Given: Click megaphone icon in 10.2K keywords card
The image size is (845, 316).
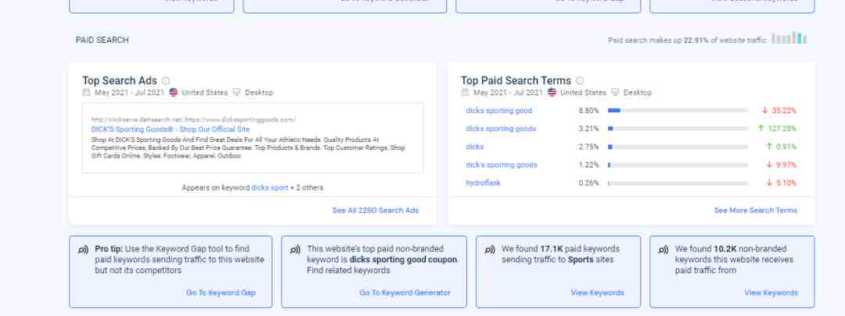Looking at the screenshot, I should (x=663, y=250).
